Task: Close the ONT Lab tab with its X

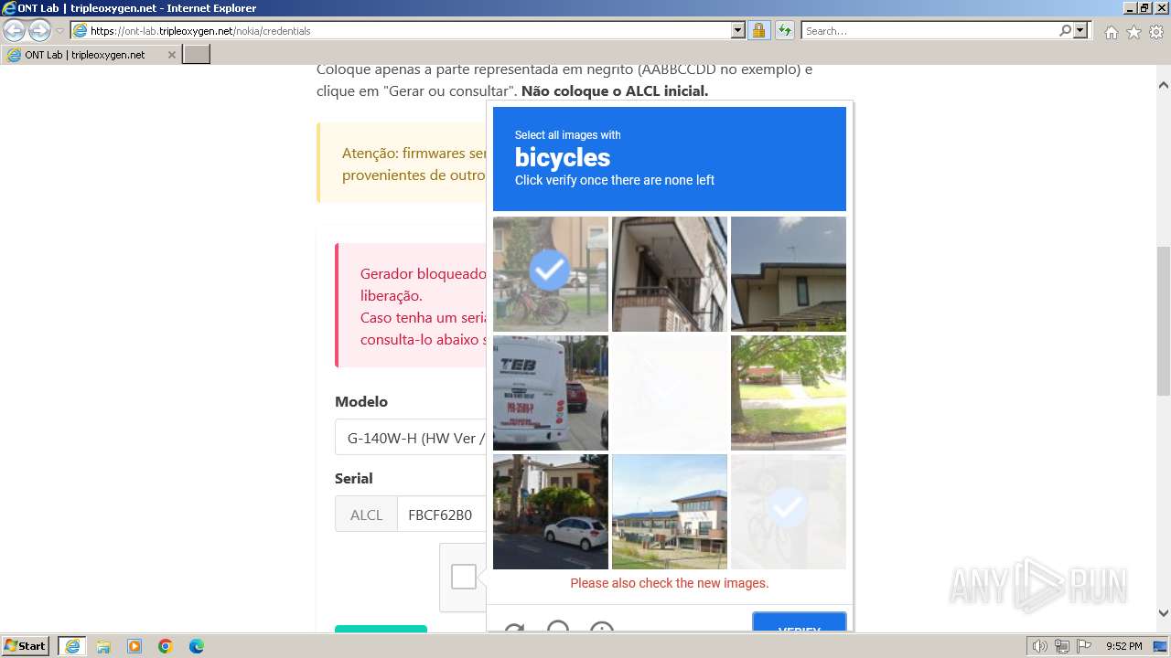Action: (171, 55)
